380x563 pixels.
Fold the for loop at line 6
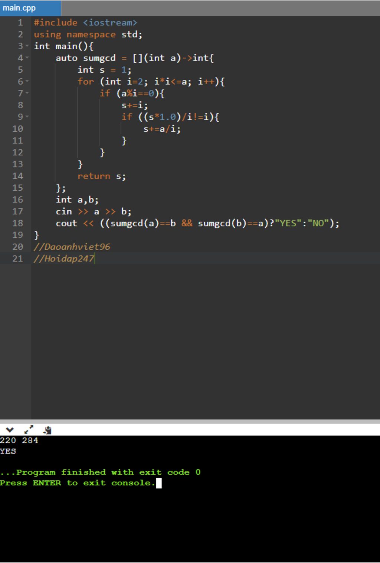point(27,82)
